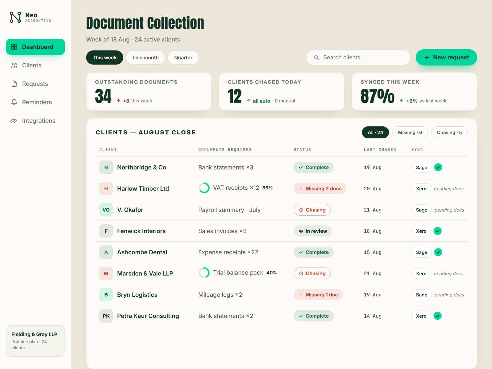Click Mileage logs ×2 cell
The width and height of the screenshot is (492, 369).
tap(220, 295)
